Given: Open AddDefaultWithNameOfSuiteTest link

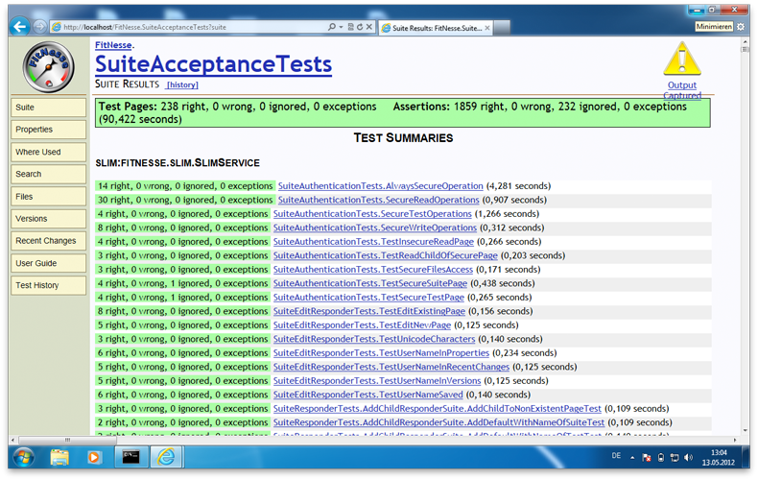Looking at the screenshot, I should 438,423.
